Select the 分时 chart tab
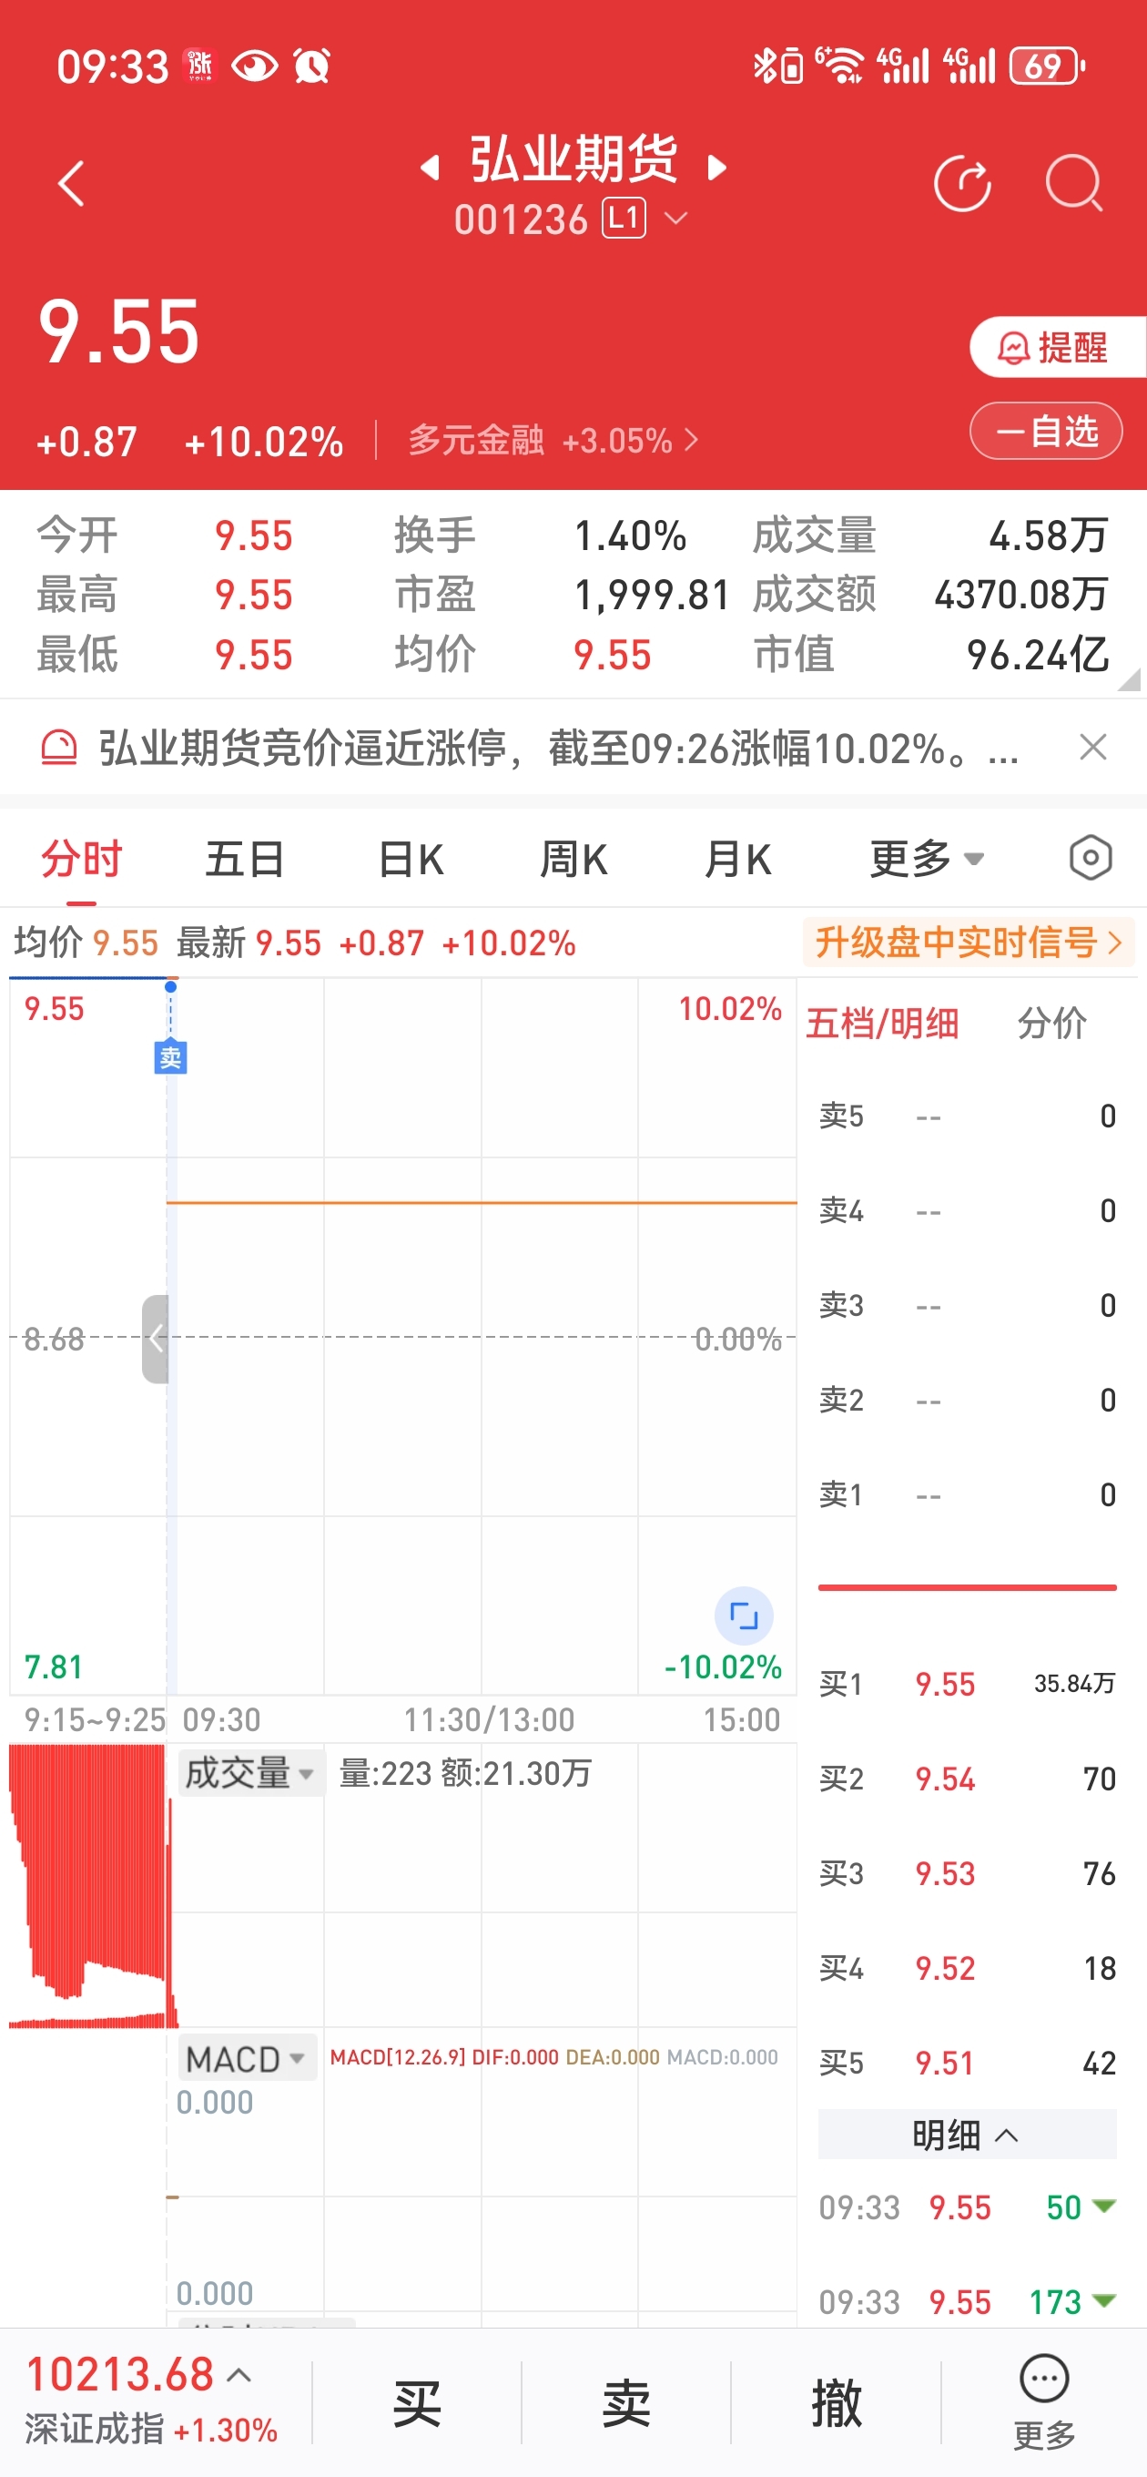 (81, 858)
